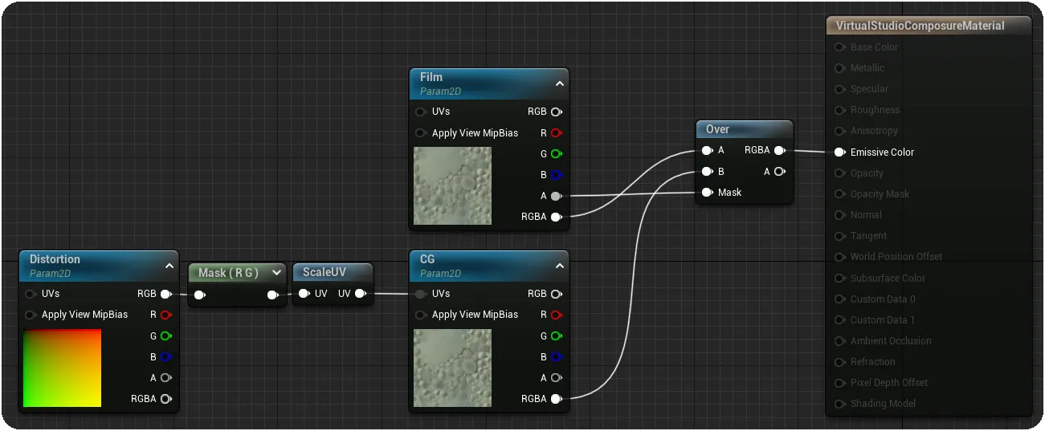Click the Specular material input
The image size is (1045, 431).
tap(869, 89)
